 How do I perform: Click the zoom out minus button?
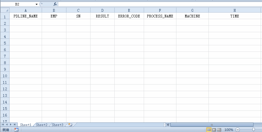tap(238, 130)
